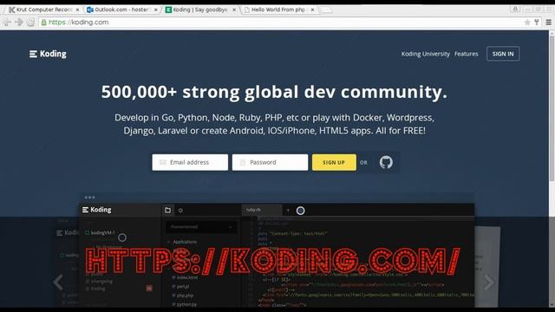The height and width of the screenshot is (312, 555).
Task: Click the browser back arrow
Action: click(x=7, y=22)
